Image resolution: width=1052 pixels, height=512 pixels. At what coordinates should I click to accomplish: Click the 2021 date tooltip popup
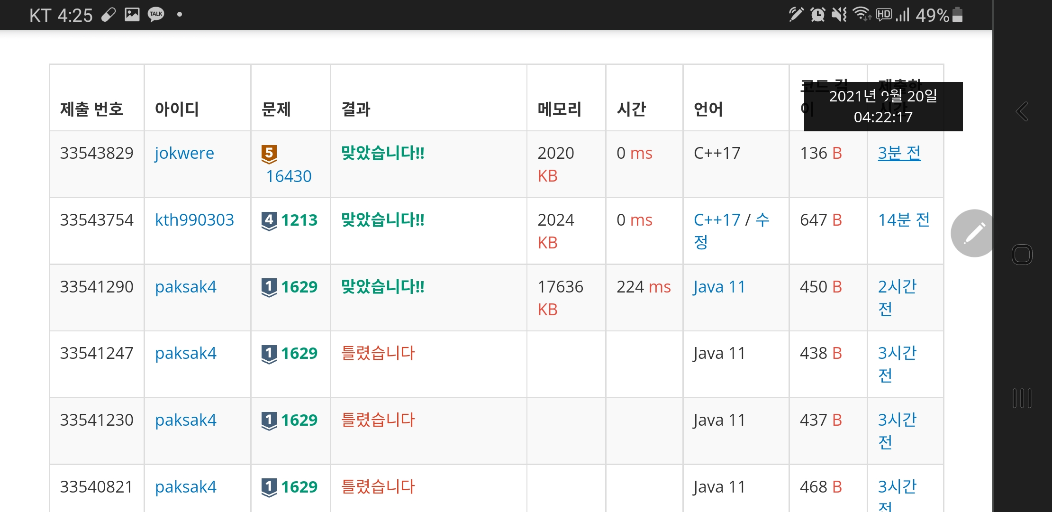(883, 107)
